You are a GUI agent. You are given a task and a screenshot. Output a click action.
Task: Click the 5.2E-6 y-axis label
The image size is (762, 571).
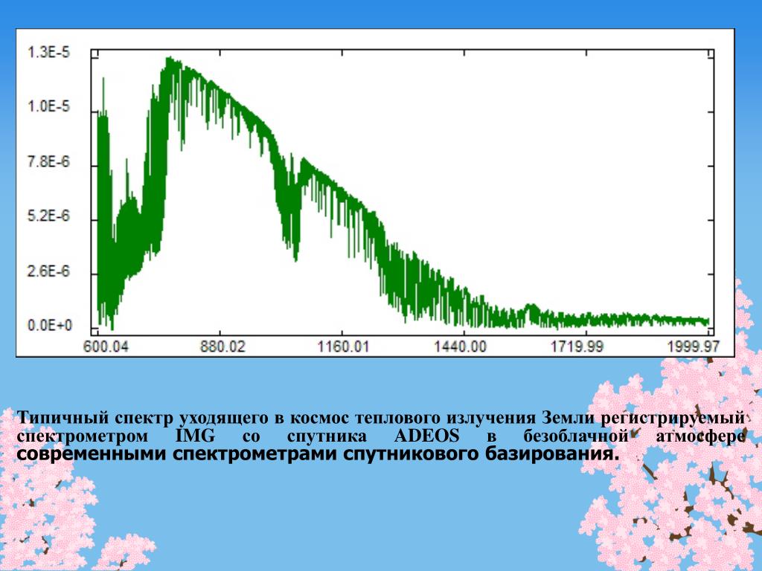pyautogui.click(x=48, y=216)
